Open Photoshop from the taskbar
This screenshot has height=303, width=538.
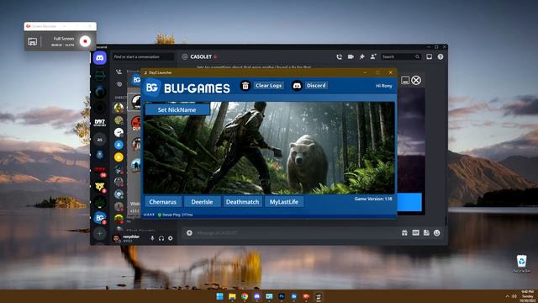tap(282, 296)
